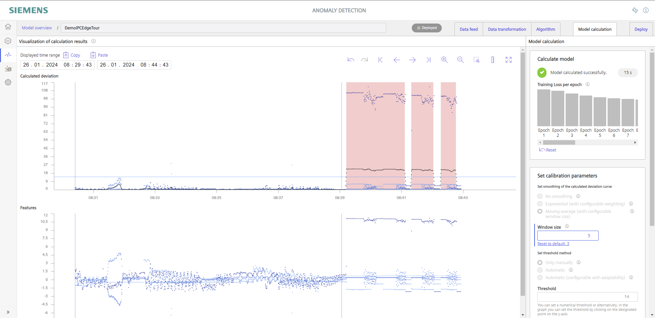Click the 15 s calculation time badge
The width and height of the screenshot is (655, 318).
click(x=628, y=73)
